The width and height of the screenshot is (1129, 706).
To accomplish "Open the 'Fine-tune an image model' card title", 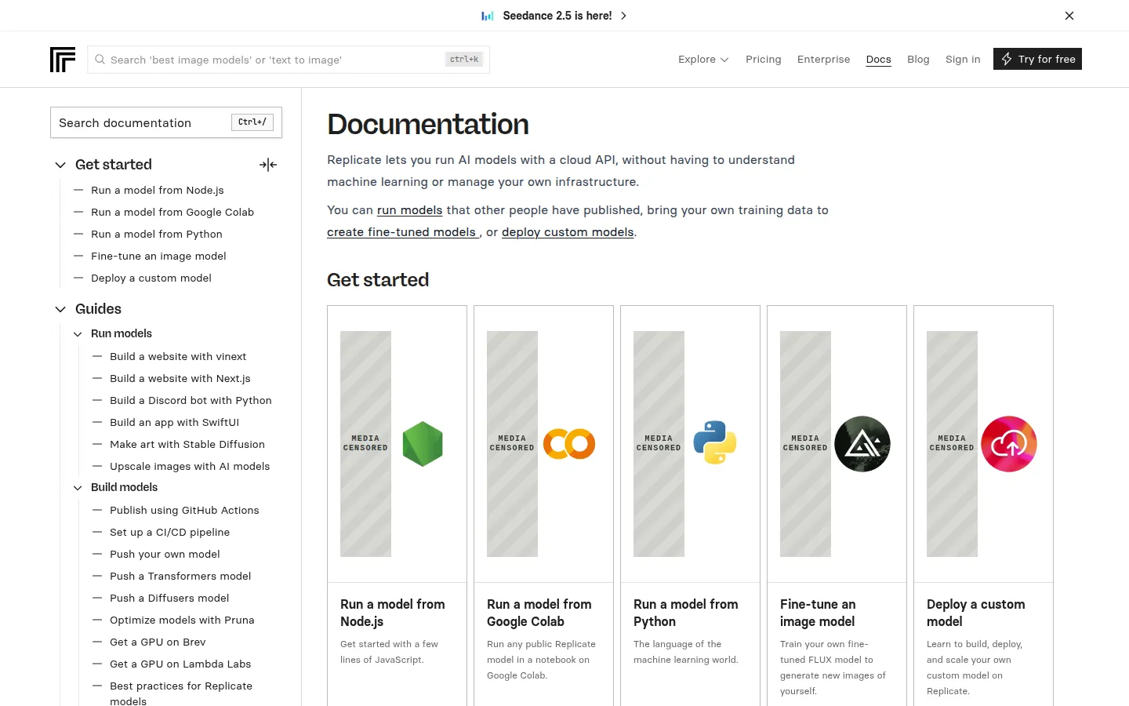I will [x=818, y=613].
